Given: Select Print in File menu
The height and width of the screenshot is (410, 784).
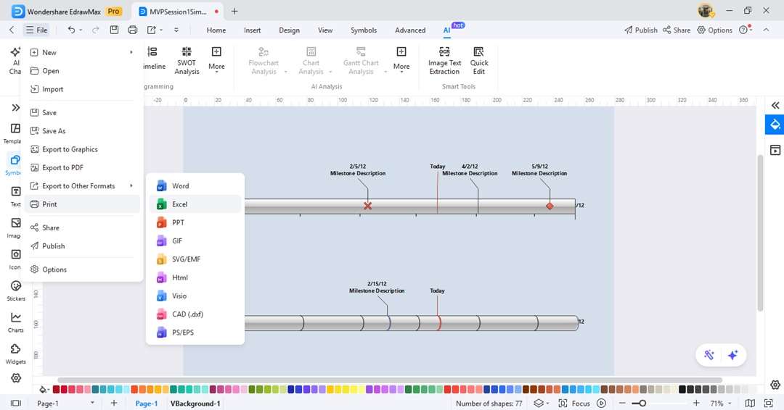Looking at the screenshot, I should point(83,204).
